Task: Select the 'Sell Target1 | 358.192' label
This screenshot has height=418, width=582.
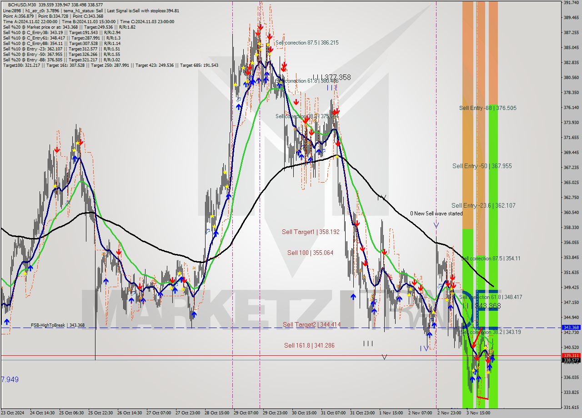Action: coord(311,232)
